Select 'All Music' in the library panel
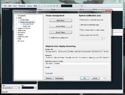 6,9
